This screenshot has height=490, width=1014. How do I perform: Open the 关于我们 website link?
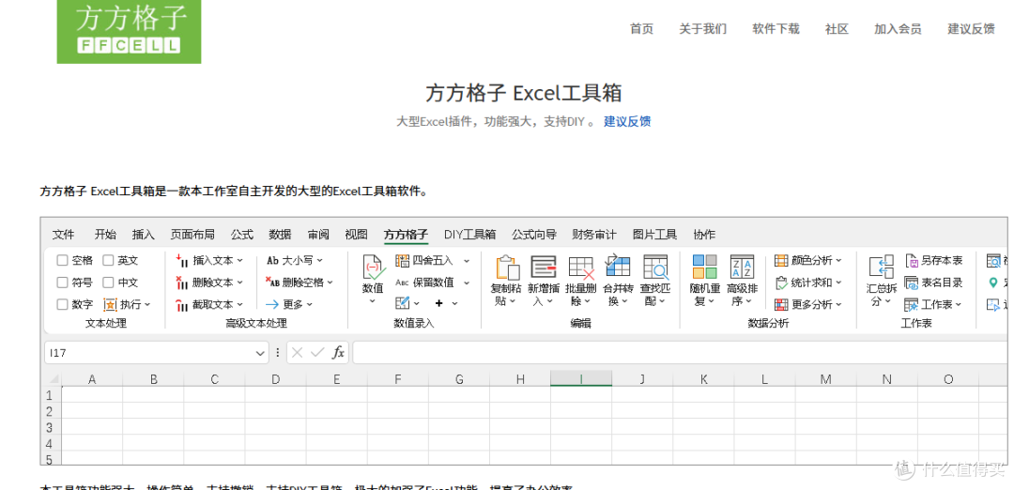pyautogui.click(x=703, y=29)
